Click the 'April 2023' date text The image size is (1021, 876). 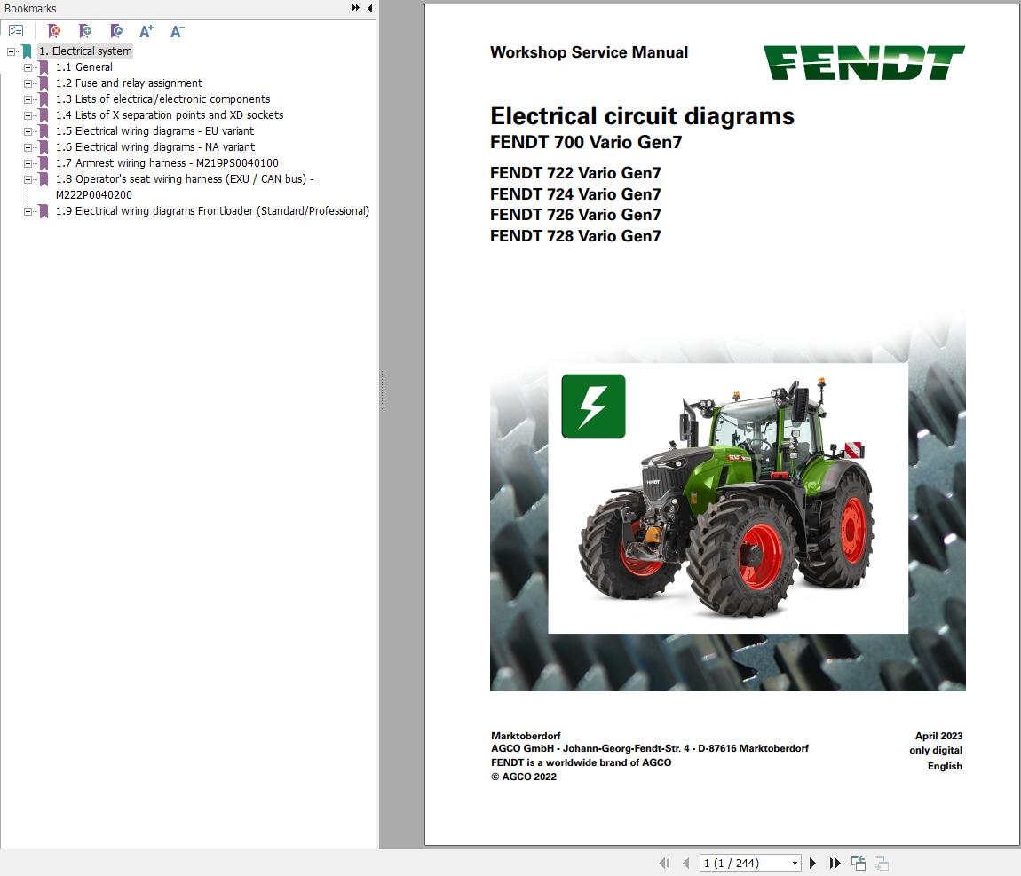tap(938, 736)
